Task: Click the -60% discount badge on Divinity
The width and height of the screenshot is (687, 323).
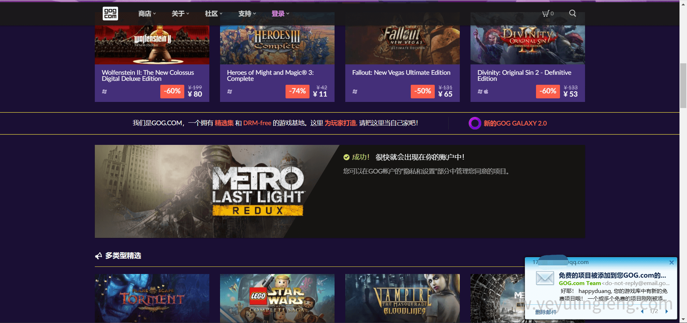Action: (x=548, y=91)
